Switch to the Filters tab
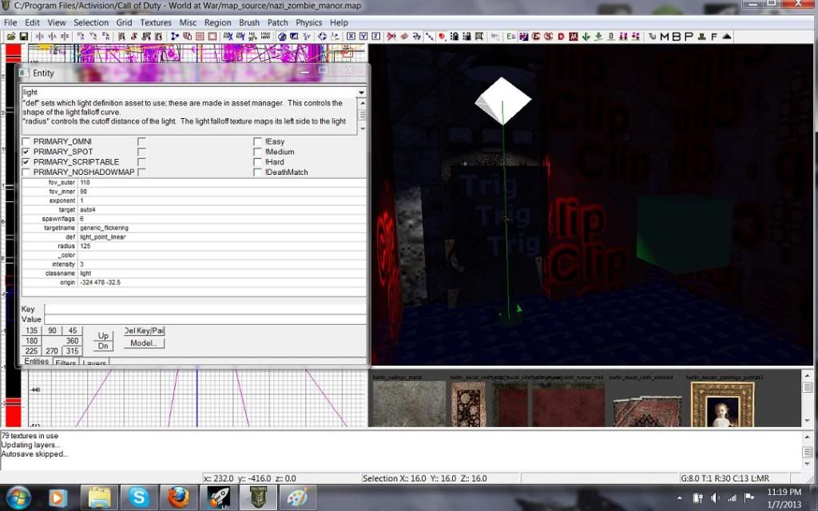 pyautogui.click(x=66, y=362)
